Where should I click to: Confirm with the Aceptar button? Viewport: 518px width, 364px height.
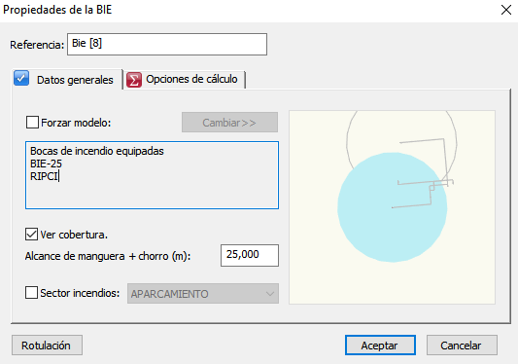[x=380, y=346]
